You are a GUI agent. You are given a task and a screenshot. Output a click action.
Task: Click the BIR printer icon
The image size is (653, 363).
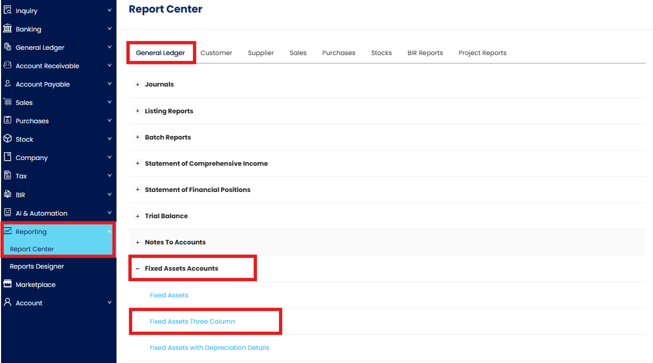click(7, 194)
